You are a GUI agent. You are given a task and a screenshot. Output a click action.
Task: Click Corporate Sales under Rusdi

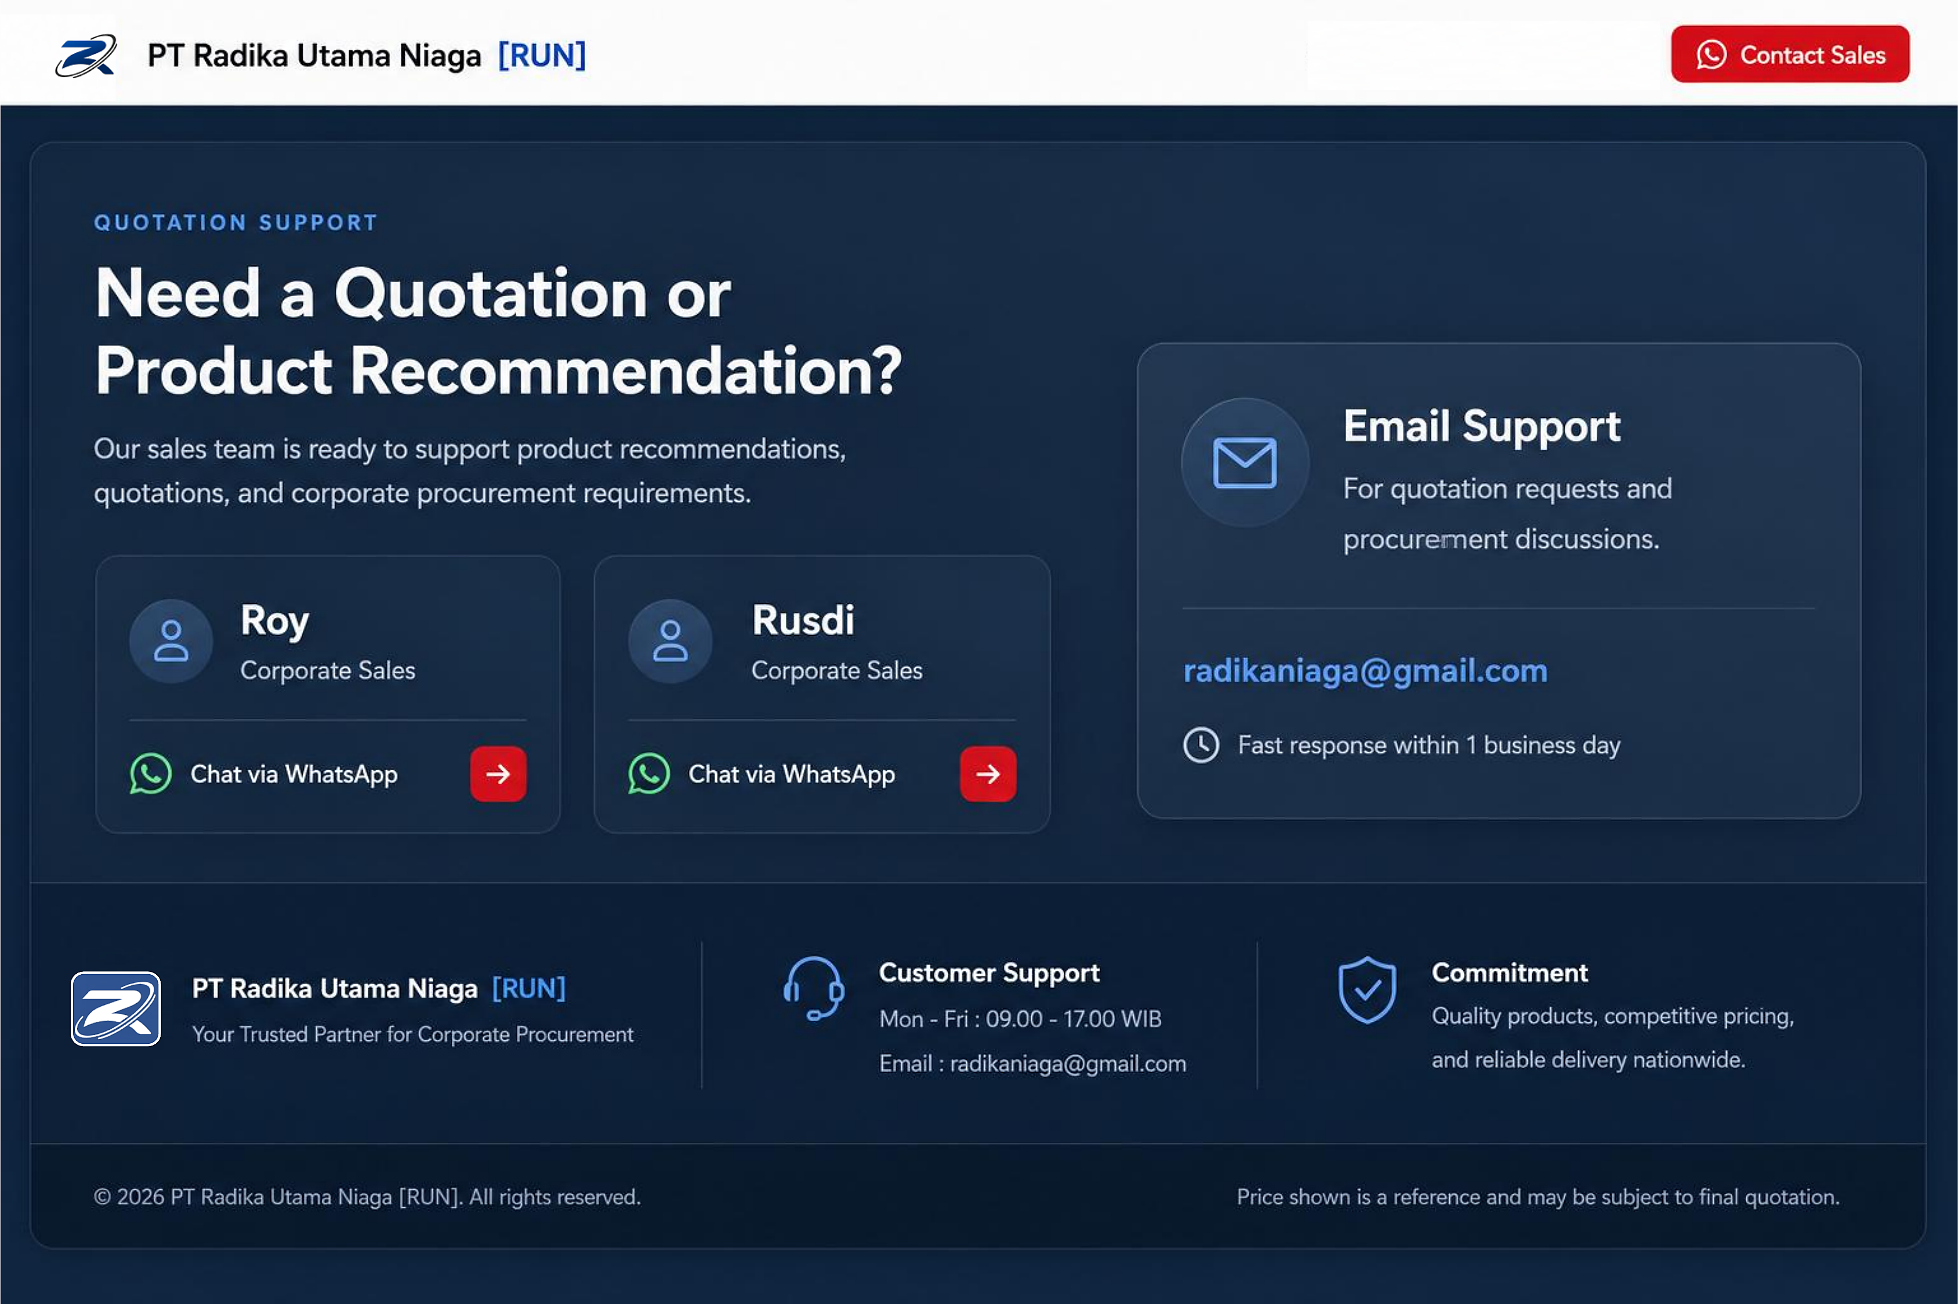[x=836, y=671]
